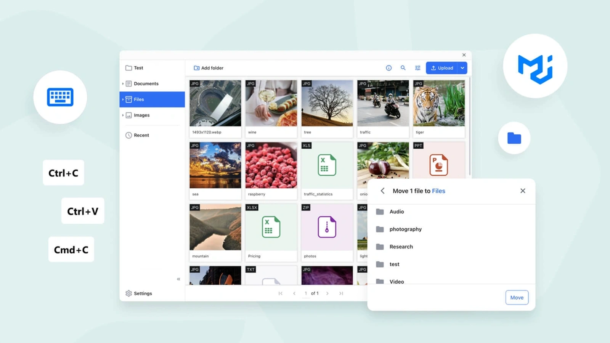Expand the Documents tree arrow
The height and width of the screenshot is (343, 610).
pos(123,83)
